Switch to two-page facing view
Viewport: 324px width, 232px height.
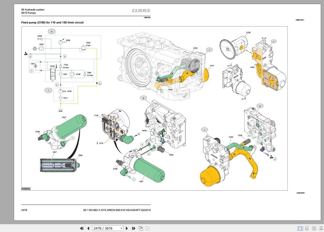point(314,228)
